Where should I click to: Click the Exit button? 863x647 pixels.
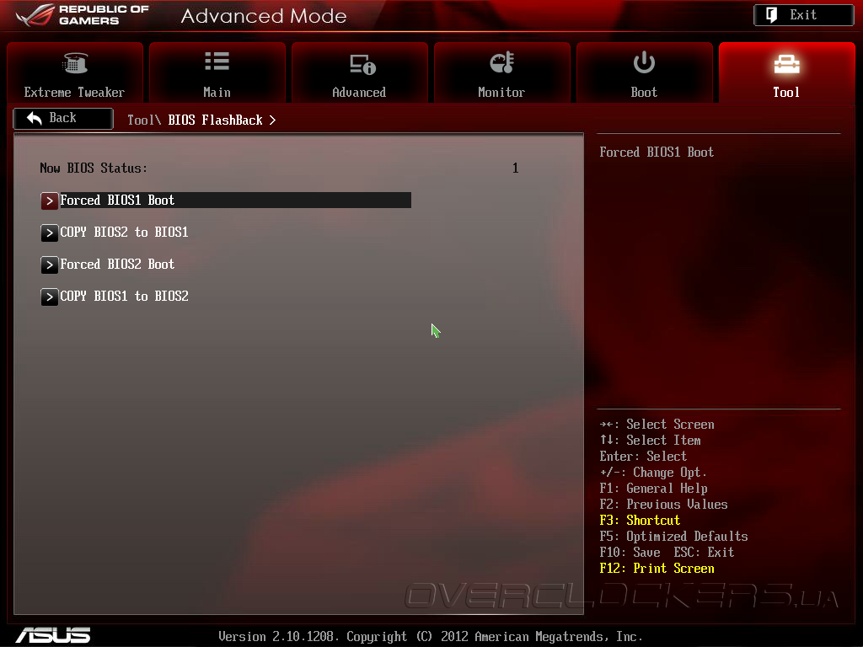803,15
